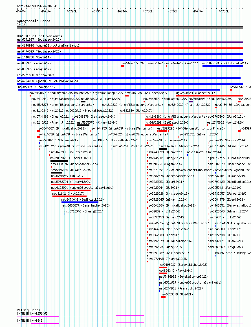Click the blue esv3892194 variant bar
The width and height of the screenshot is (251, 327).
[x=223, y=66]
